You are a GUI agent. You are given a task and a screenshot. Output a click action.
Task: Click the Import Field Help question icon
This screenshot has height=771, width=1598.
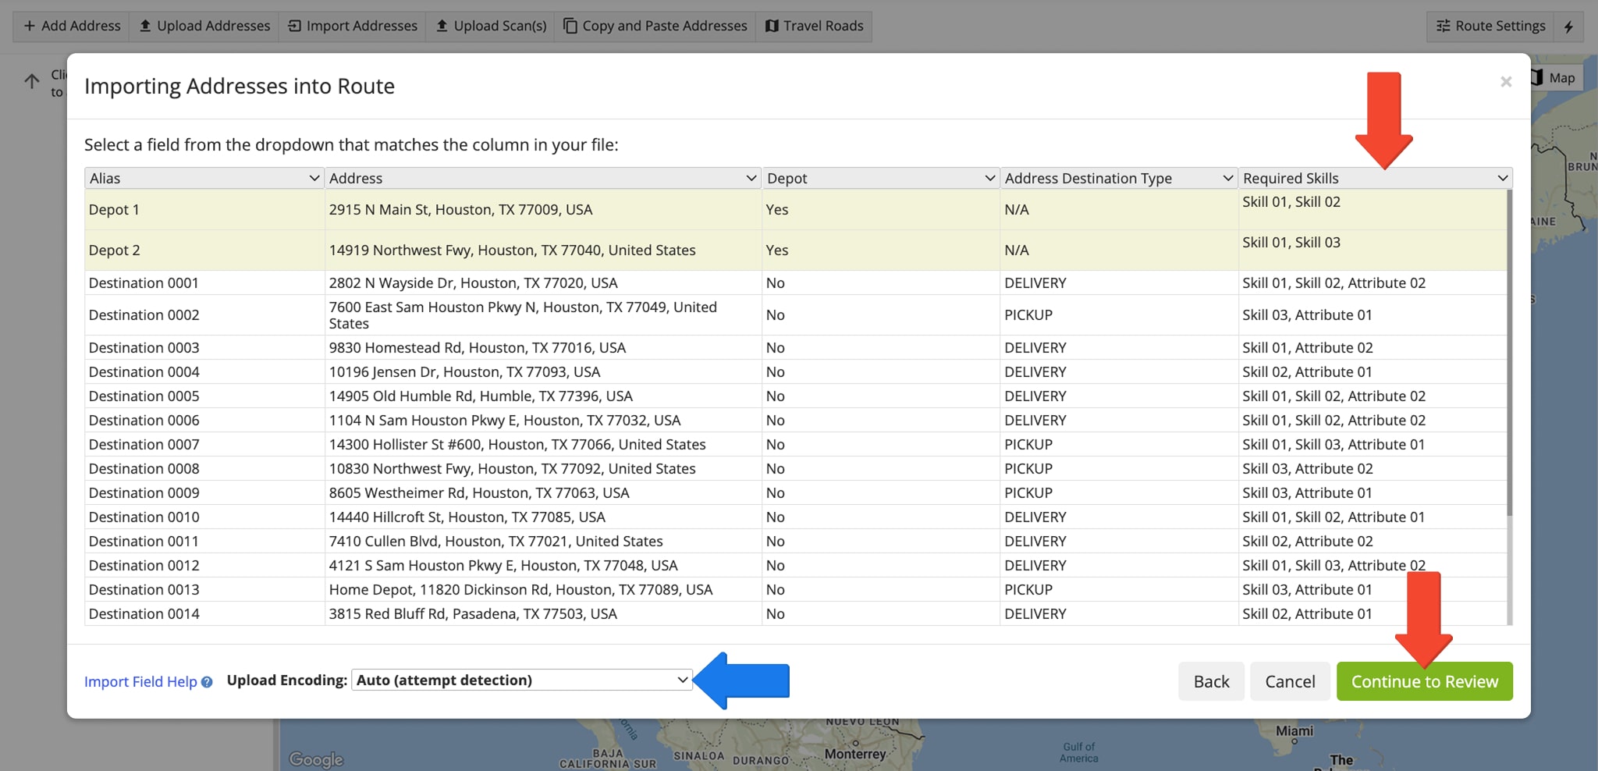tap(207, 682)
